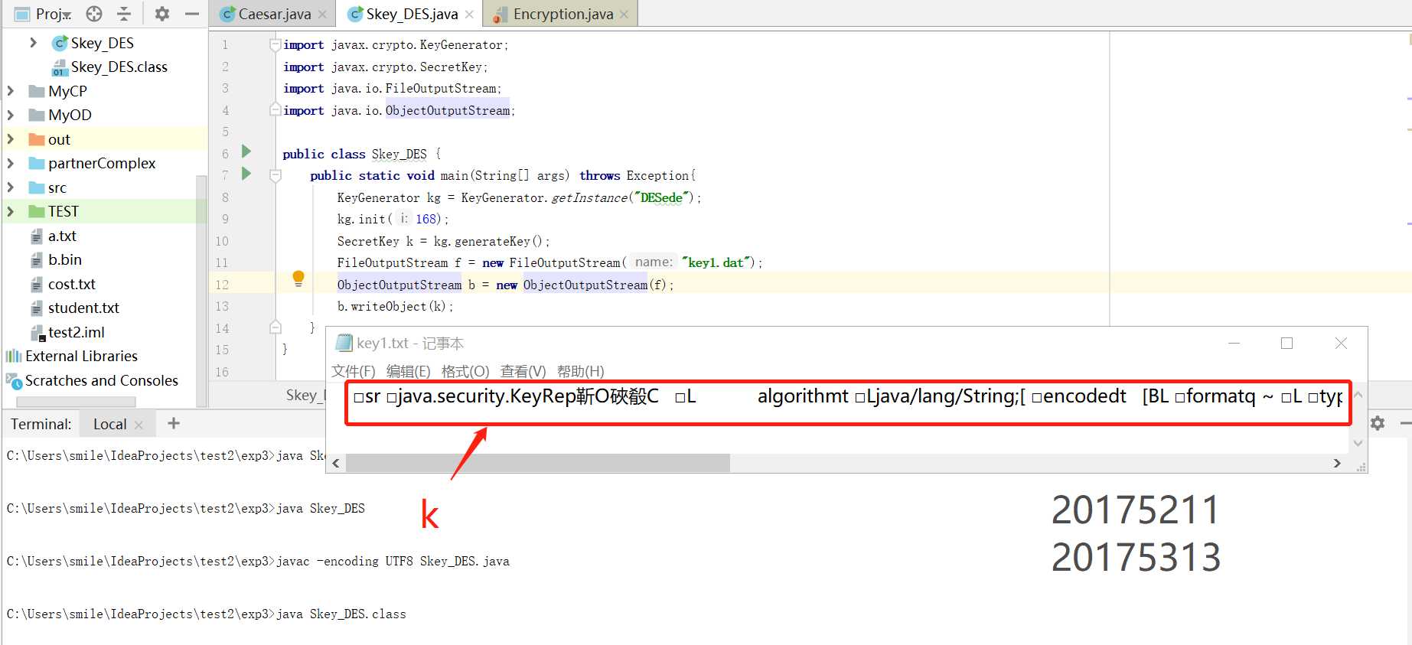Collapse the imports fold marker at line 1
The height and width of the screenshot is (645, 1412).
point(276,45)
